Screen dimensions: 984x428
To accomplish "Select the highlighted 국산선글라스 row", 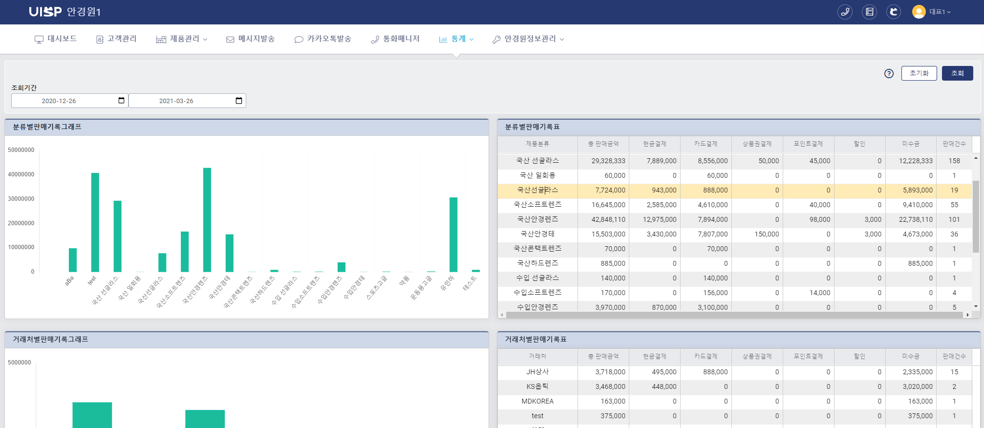I will click(x=735, y=190).
